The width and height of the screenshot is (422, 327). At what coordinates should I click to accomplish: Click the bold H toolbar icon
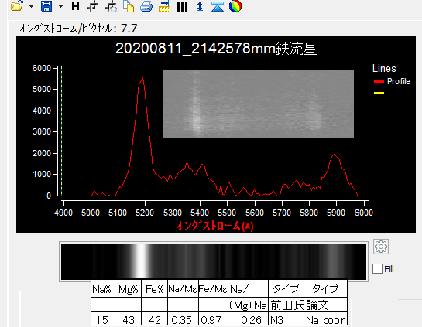[75, 6]
